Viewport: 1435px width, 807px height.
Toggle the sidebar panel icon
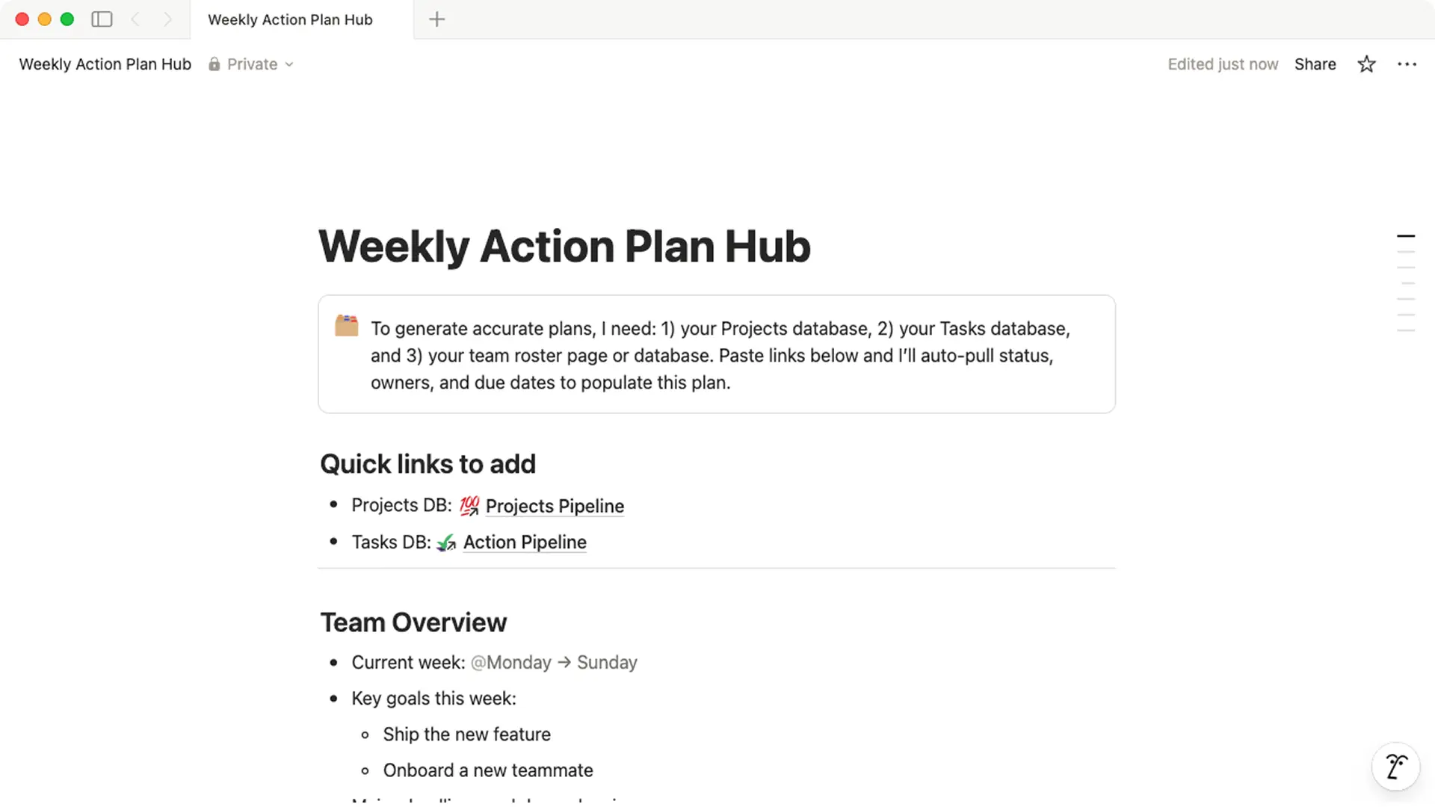102,19
